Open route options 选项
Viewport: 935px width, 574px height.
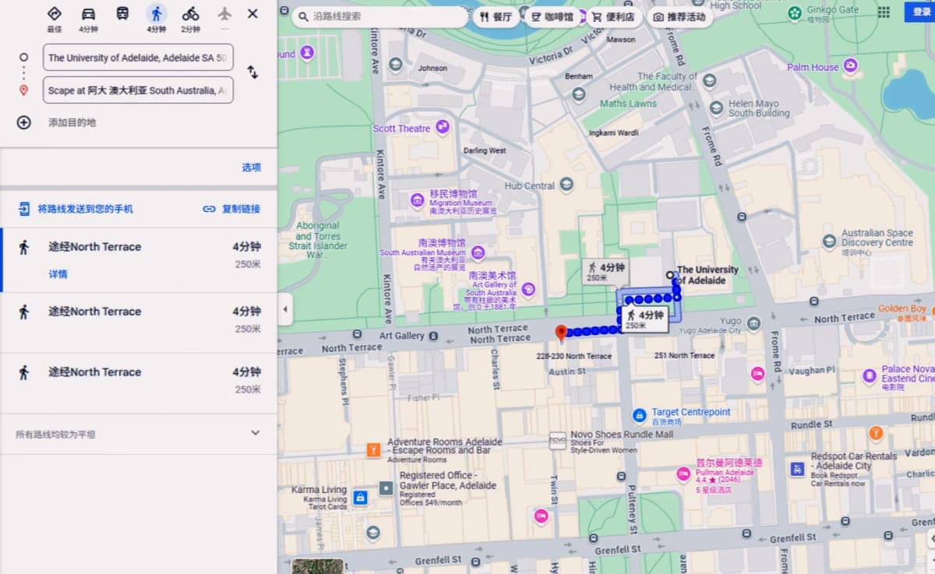(251, 167)
